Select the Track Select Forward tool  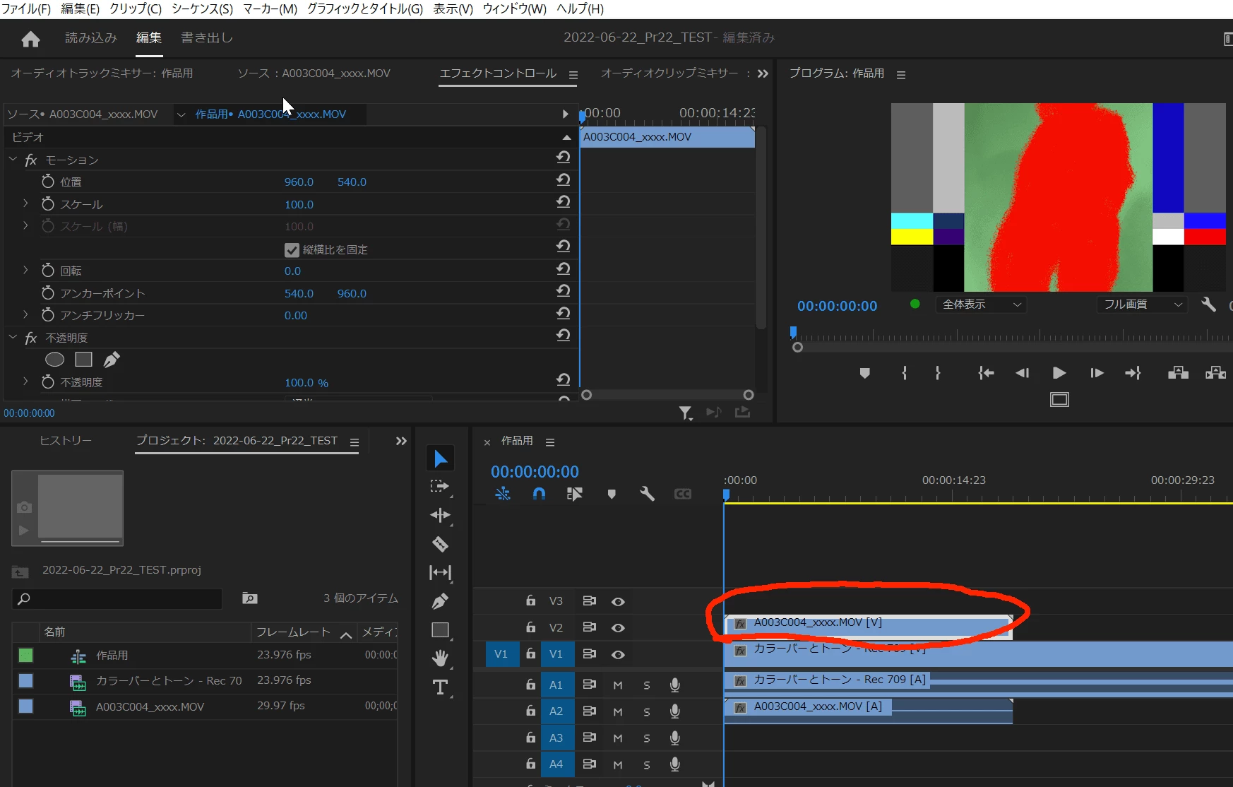click(440, 487)
